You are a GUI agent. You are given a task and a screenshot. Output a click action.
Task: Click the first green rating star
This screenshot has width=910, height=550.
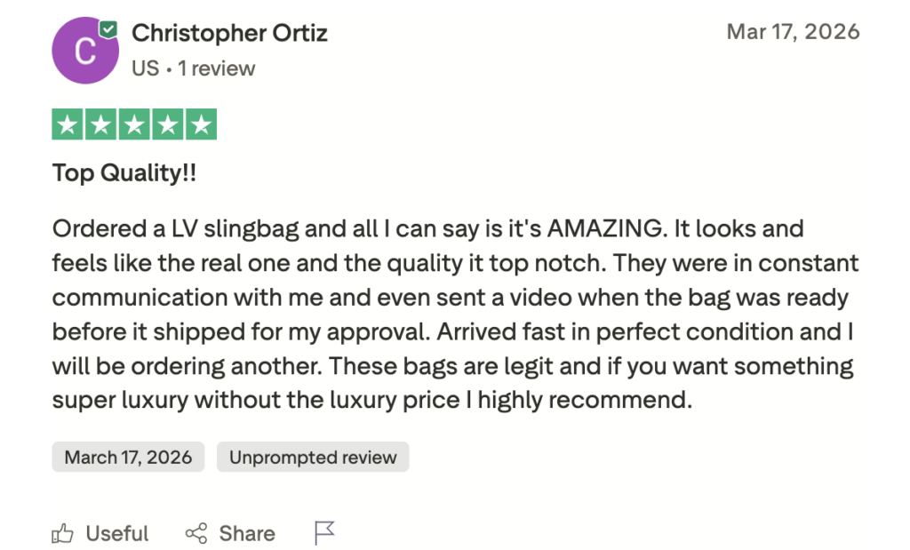[68, 125]
